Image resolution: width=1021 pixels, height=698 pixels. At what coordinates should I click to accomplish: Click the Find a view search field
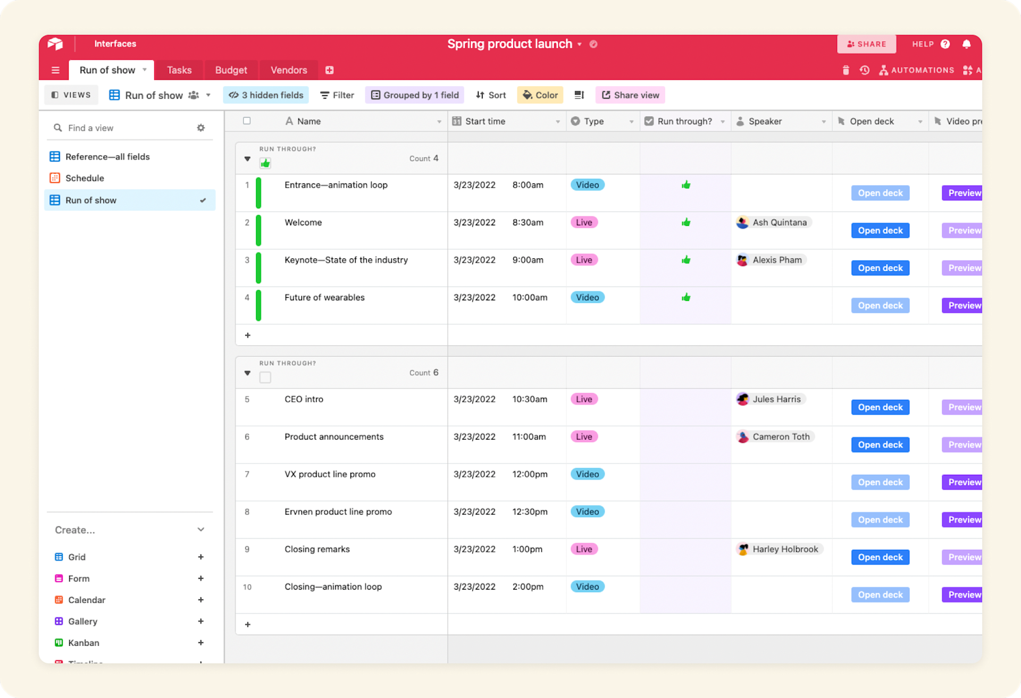[106, 128]
